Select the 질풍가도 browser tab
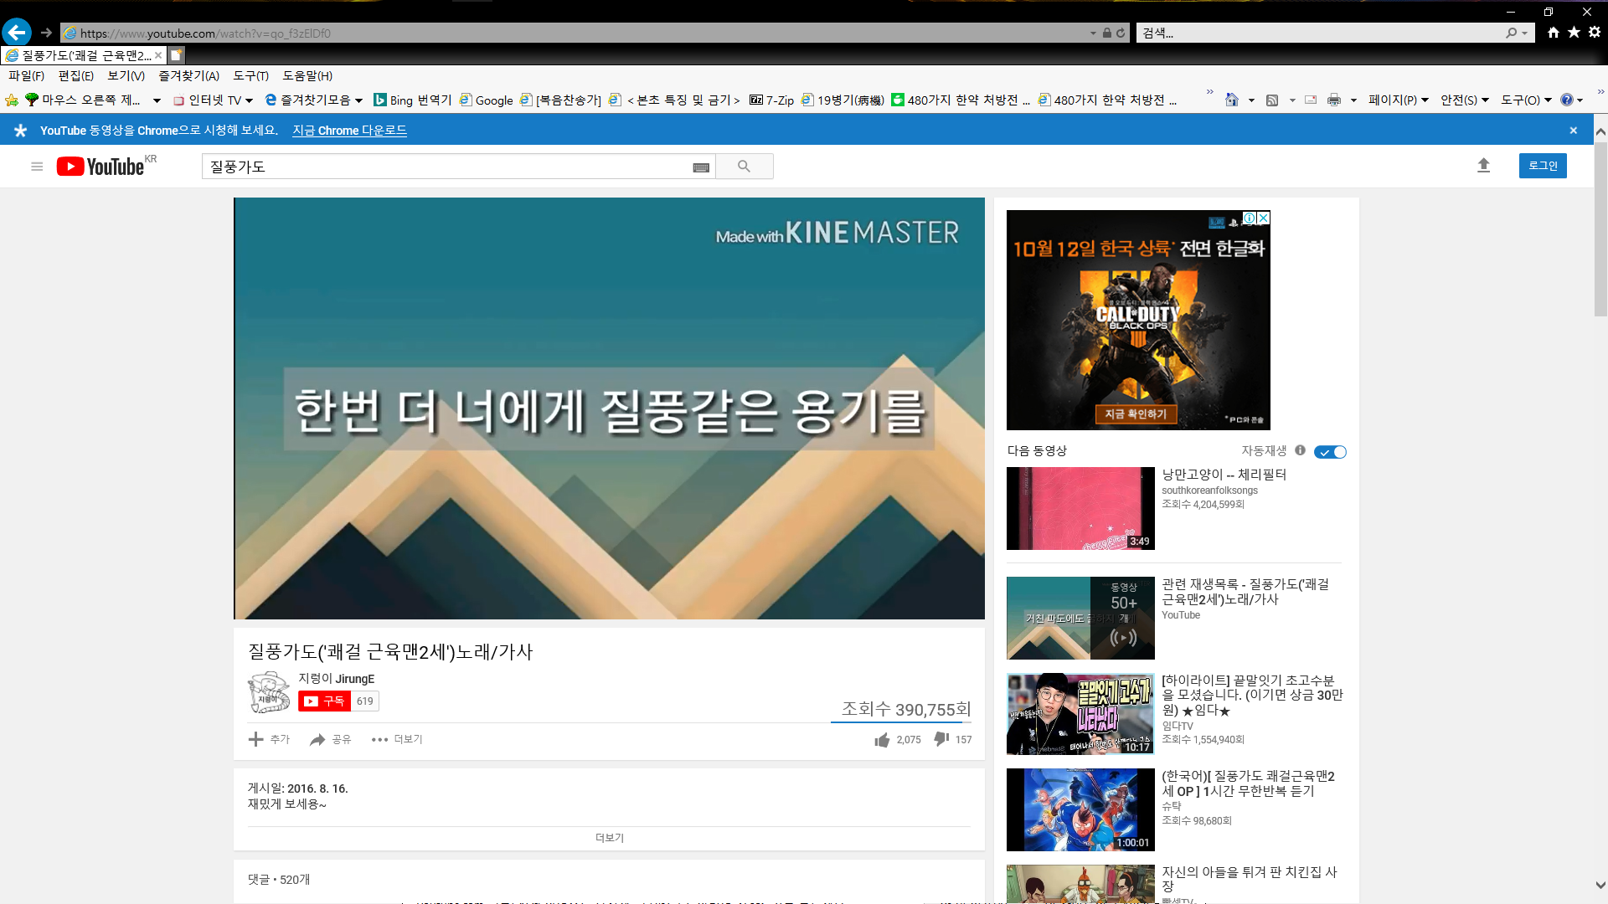 coord(84,55)
